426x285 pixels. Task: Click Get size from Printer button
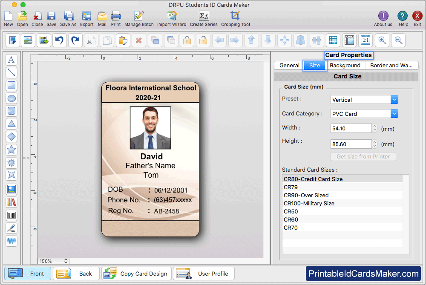pos(363,156)
